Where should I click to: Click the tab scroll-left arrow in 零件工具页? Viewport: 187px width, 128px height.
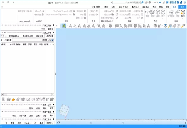(2, 36)
